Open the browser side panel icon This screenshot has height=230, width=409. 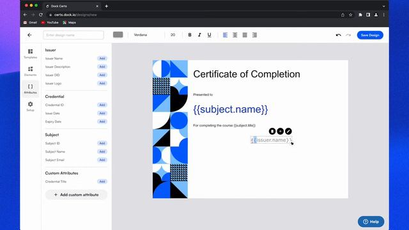tap(368, 15)
